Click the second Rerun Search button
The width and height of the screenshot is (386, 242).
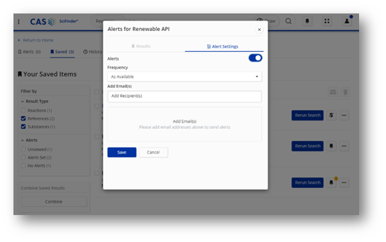(x=308, y=146)
